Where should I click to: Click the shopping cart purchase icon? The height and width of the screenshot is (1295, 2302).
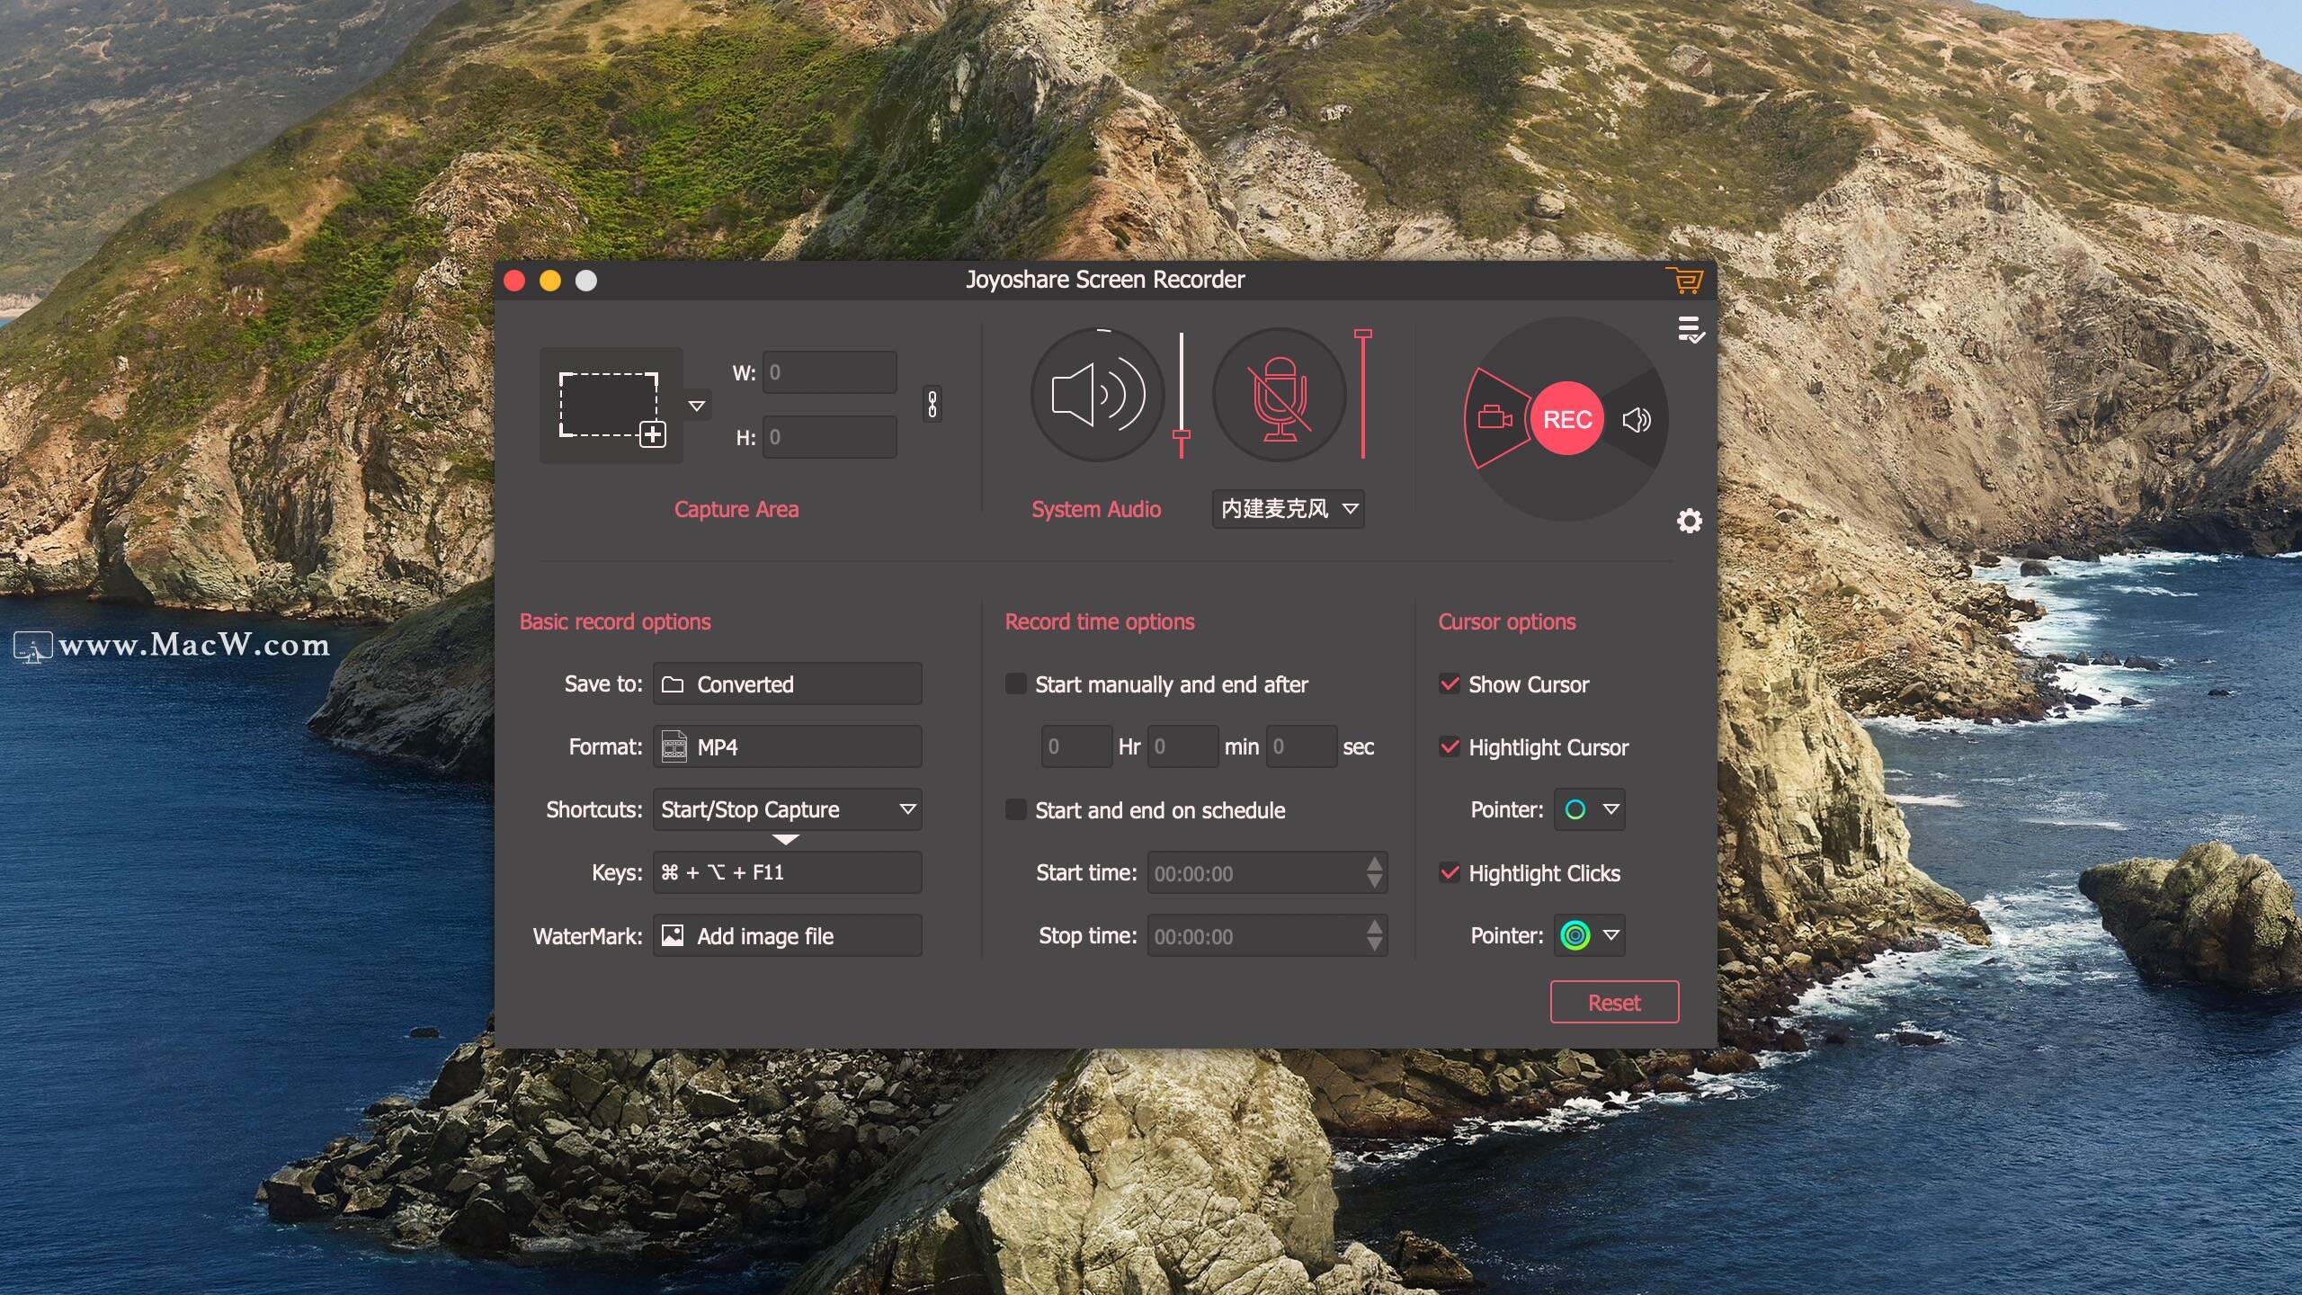pos(1684,281)
